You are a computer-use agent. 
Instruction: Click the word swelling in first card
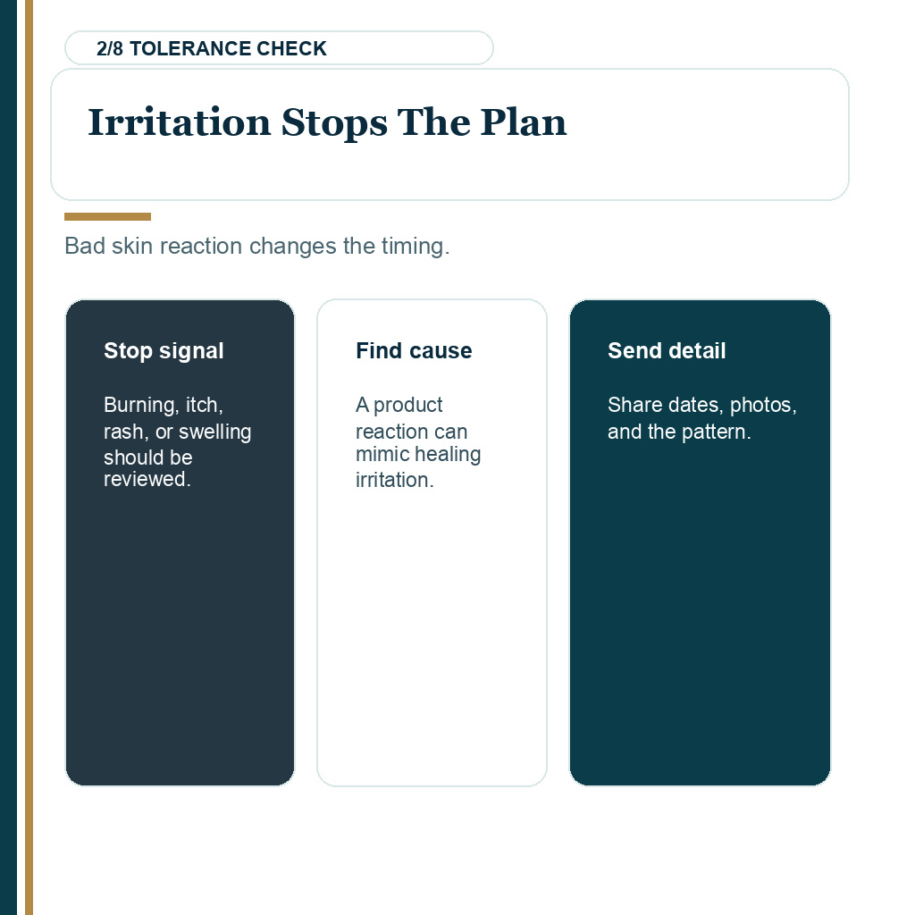[x=214, y=432]
